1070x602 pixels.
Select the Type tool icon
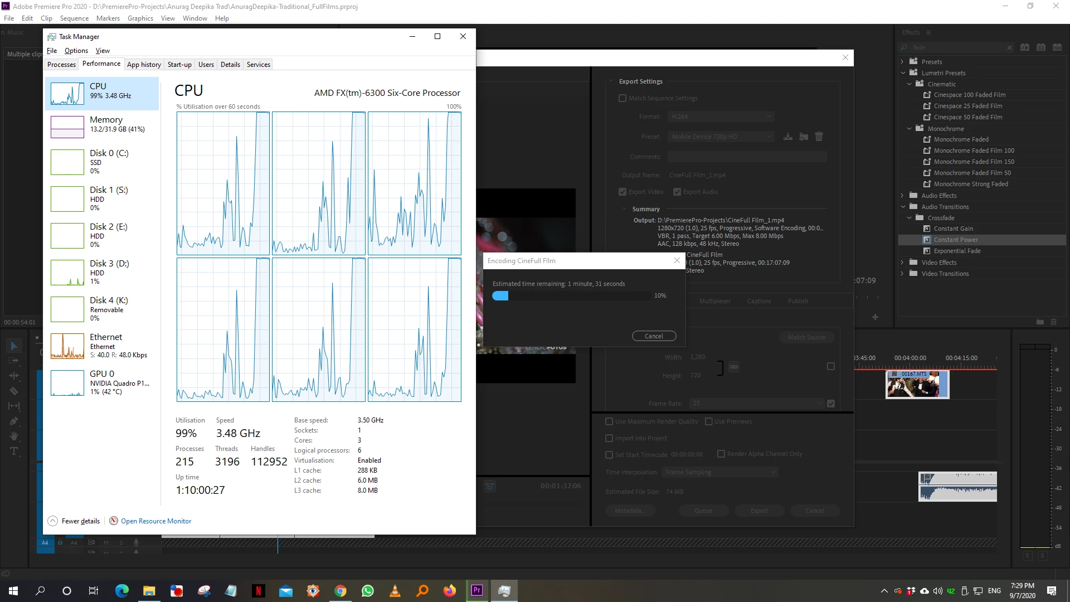14,452
